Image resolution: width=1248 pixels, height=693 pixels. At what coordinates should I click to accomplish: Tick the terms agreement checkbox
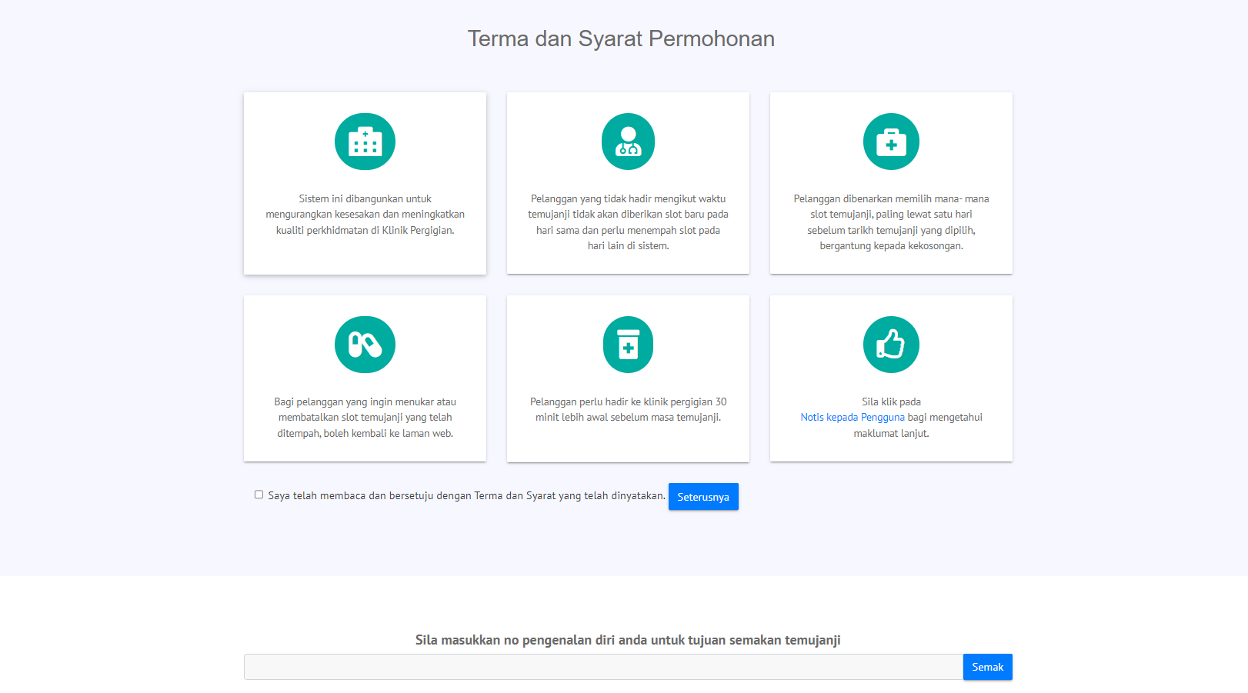(x=259, y=495)
